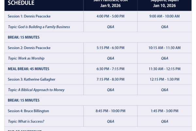The height and width of the screenshot is (131, 196).
Task: Click topic A Biblical Approach to Money
Action: click(36, 90)
